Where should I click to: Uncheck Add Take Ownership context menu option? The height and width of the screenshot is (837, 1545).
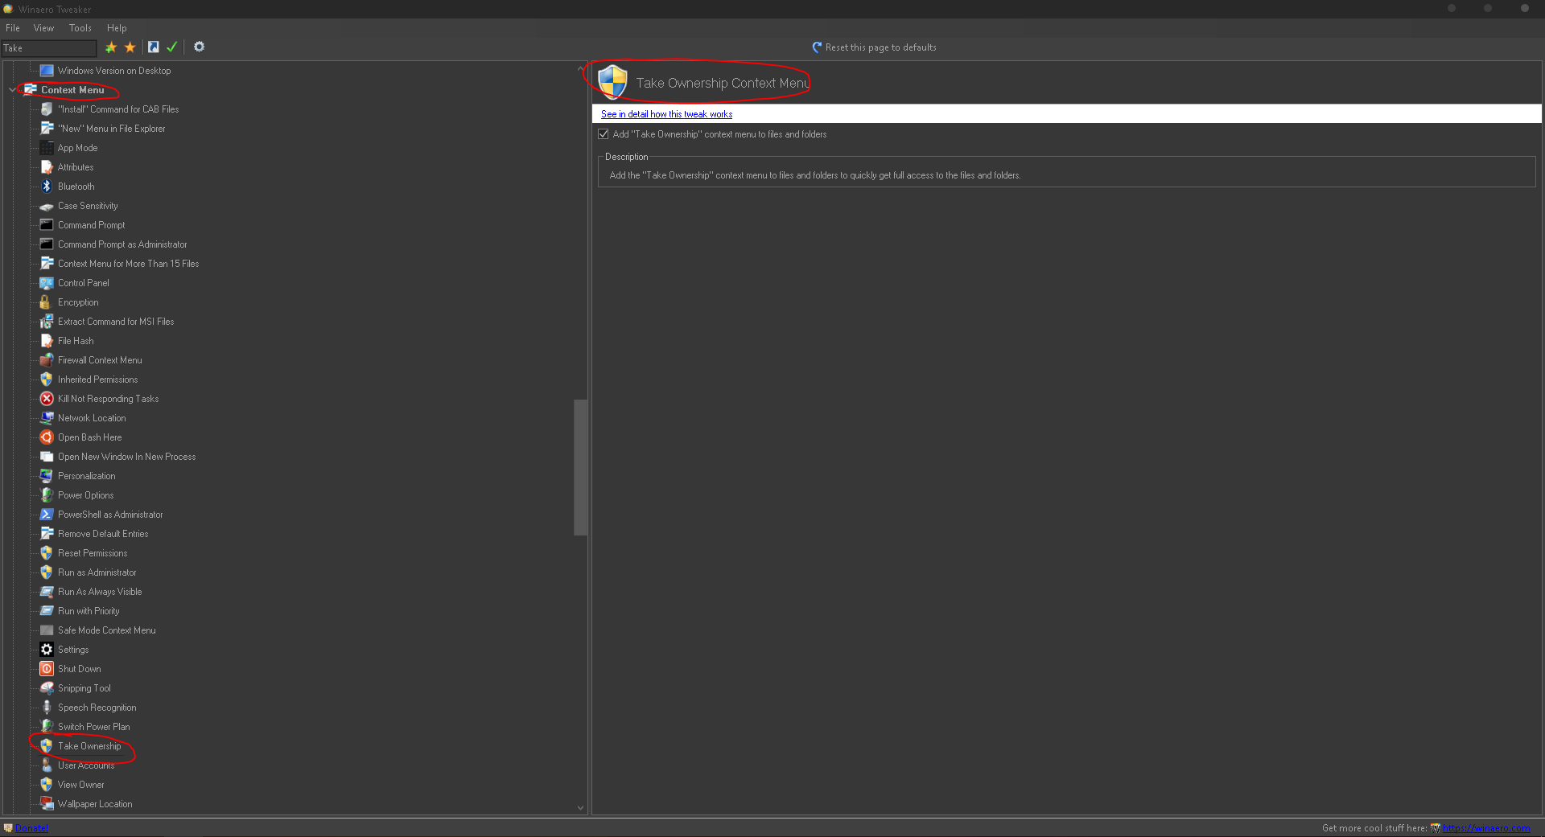coord(603,133)
